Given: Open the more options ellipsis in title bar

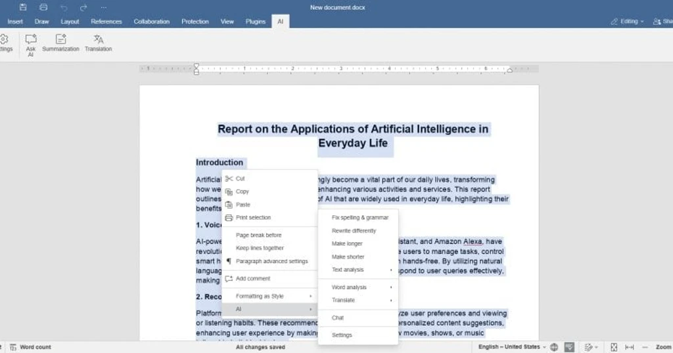Looking at the screenshot, I should pyautogui.click(x=103, y=8).
